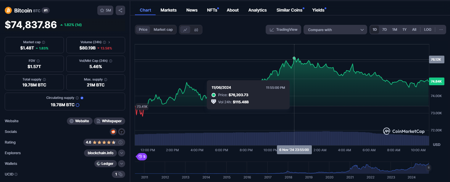Viewport: 450px width, 182px height.
Task: Open the Reddit social icon
Action: [x=113, y=132]
